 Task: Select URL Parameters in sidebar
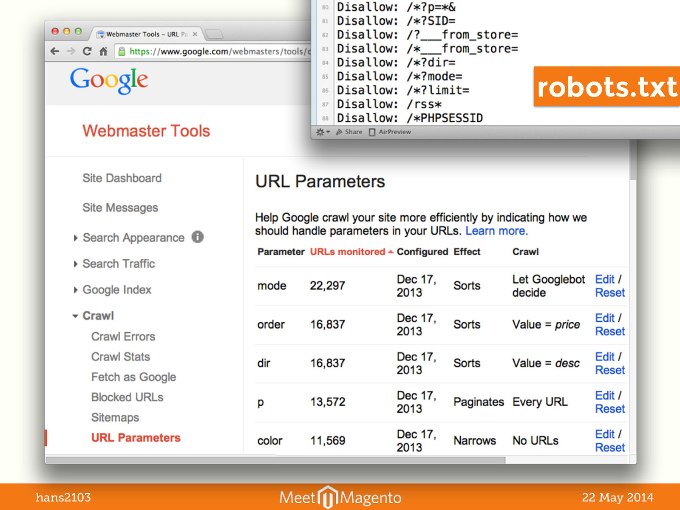(136, 438)
